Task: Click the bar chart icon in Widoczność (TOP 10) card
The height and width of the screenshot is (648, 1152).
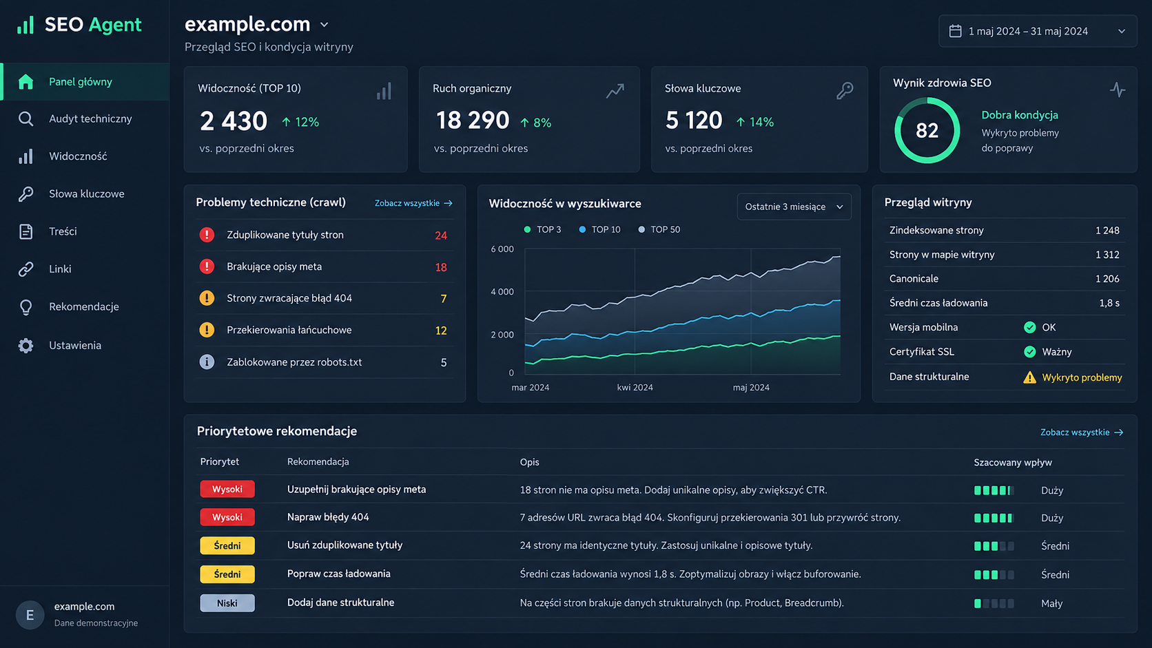Action: tap(384, 91)
